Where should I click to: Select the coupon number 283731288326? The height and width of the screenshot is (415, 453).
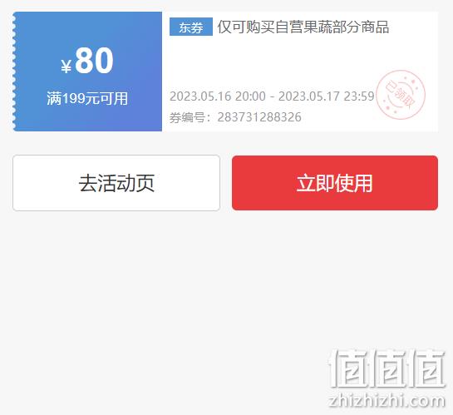[259, 117]
